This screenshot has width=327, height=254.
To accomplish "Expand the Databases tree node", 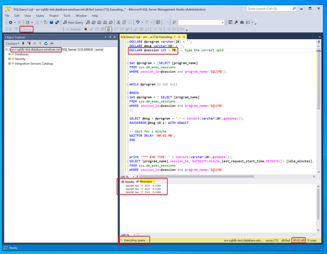I will point(9,54).
